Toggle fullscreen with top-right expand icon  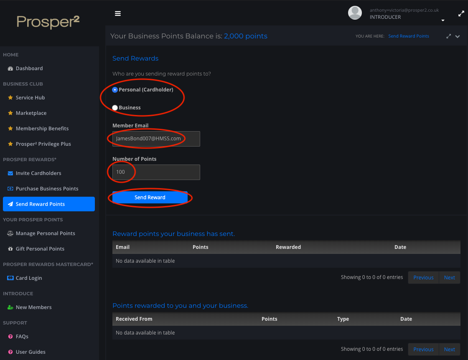(x=461, y=14)
